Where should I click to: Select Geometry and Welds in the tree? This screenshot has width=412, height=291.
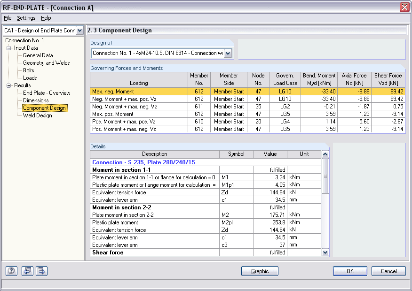click(46, 63)
